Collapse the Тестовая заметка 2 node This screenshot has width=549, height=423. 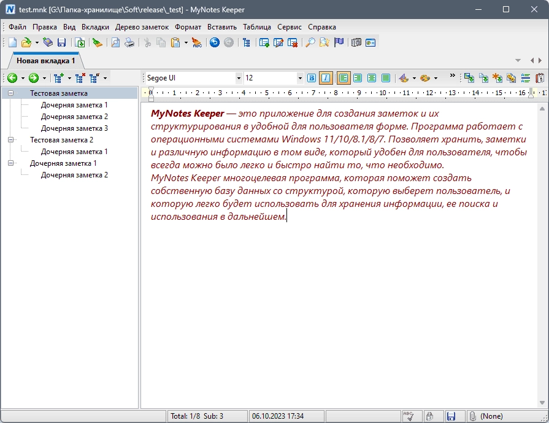click(10, 140)
